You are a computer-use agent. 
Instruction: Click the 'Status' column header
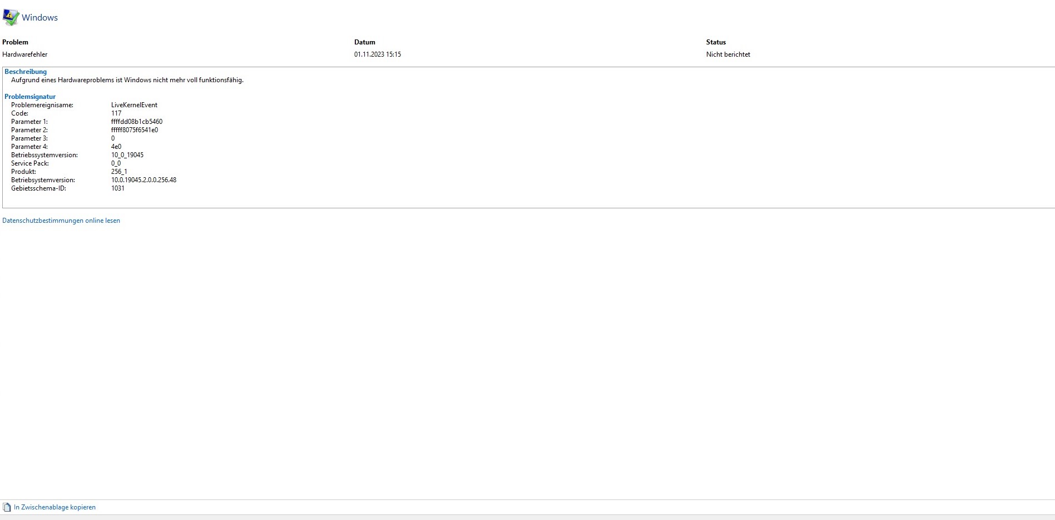716,42
